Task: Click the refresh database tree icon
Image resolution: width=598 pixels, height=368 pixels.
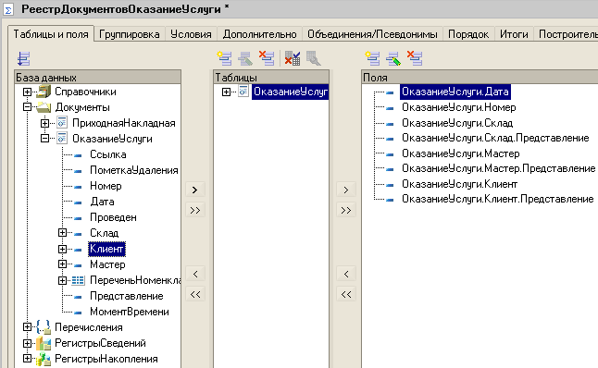Action: (24, 58)
